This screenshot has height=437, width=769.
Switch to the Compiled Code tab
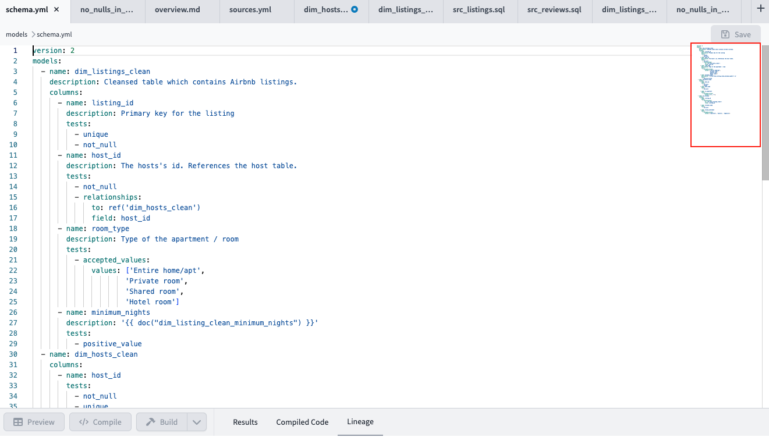[x=302, y=422]
